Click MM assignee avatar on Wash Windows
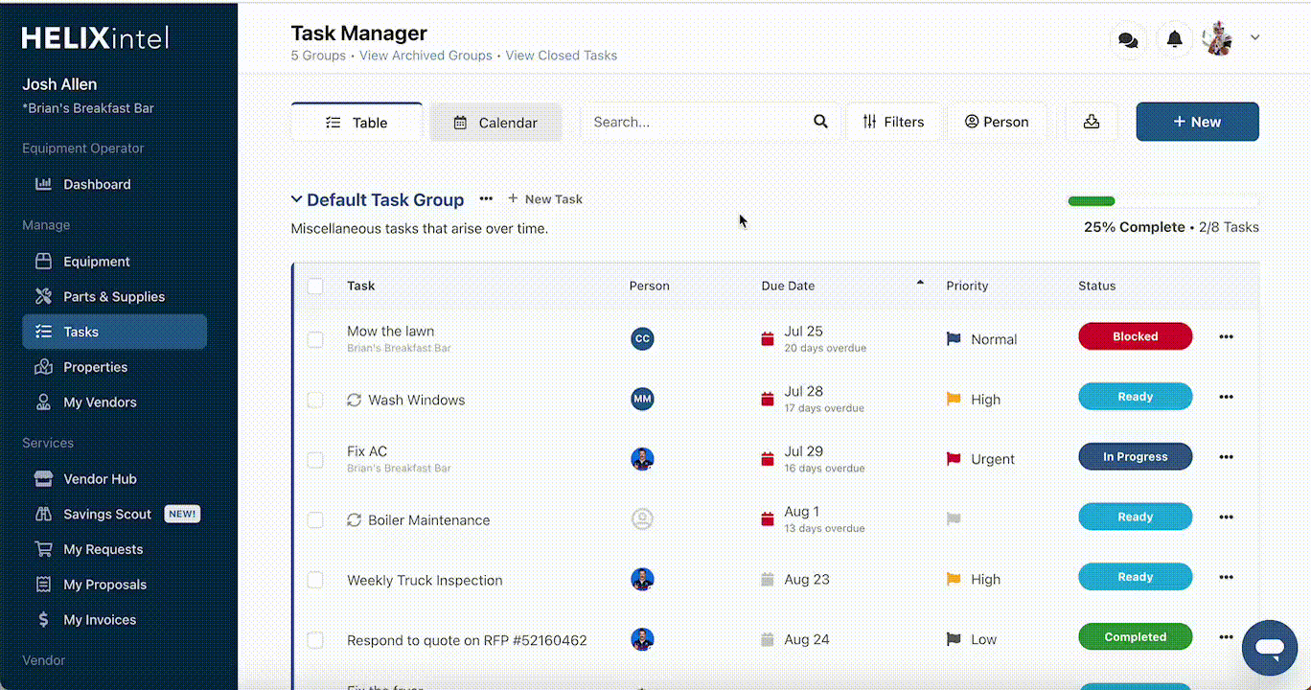The height and width of the screenshot is (690, 1311). click(642, 399)
